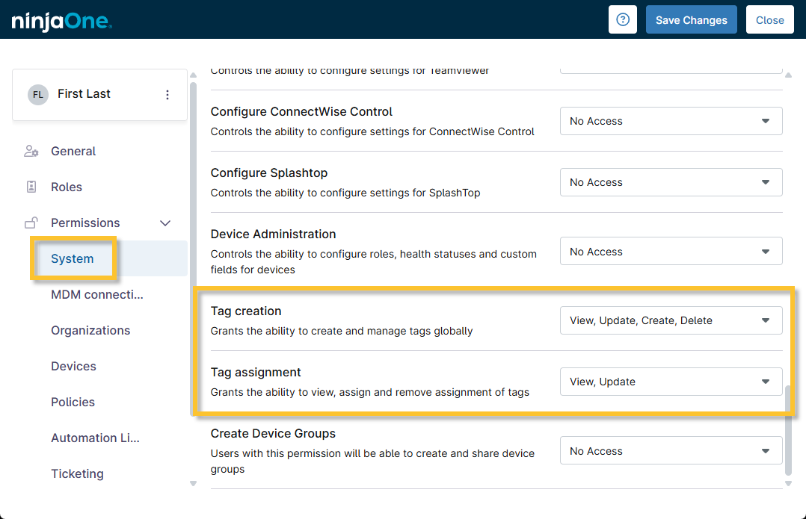Click the General user-gear icon
This screenshot has width=806, height=519.
pyautogui.click(x=31, y=152)
